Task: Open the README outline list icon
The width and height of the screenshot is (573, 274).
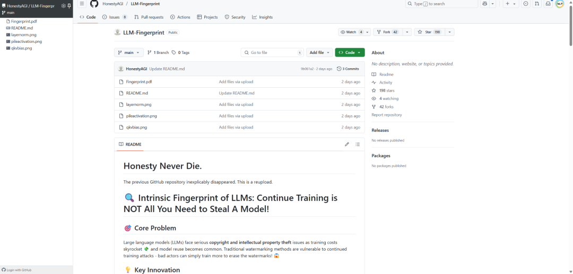Action: click(358, 144)
